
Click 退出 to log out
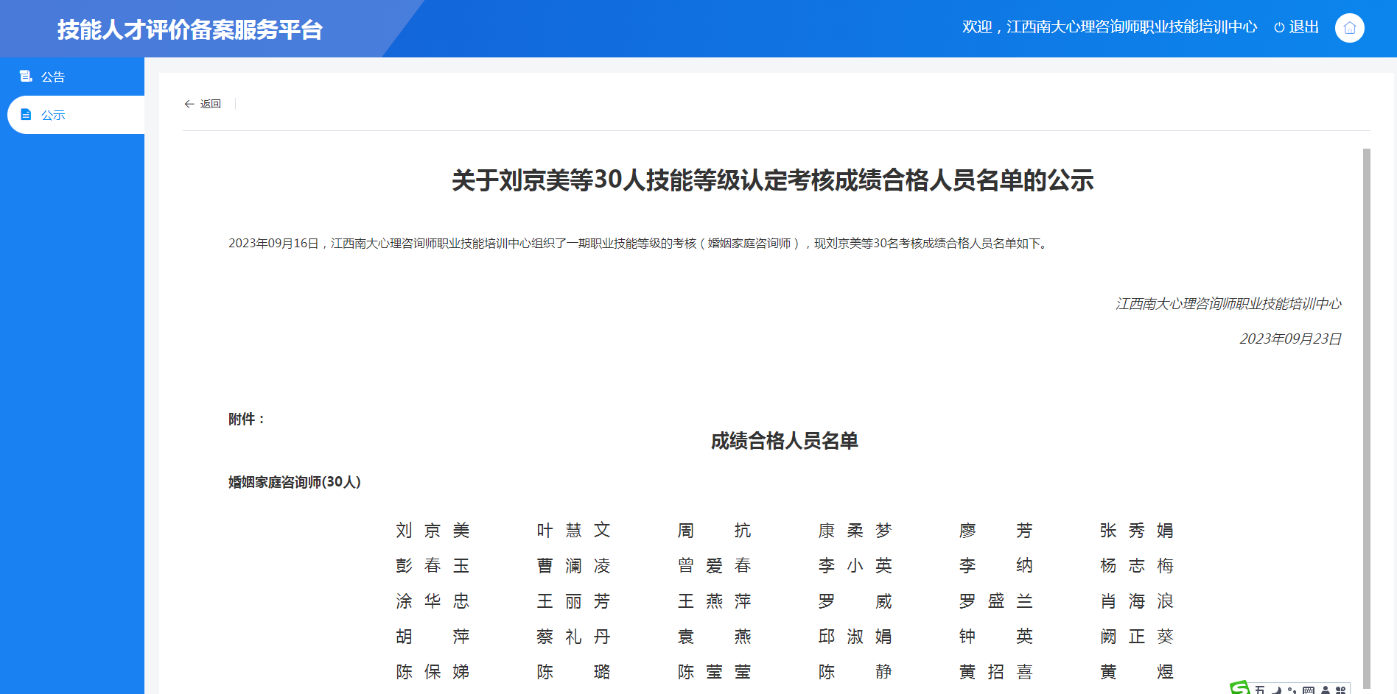[x=1303, y=26]
